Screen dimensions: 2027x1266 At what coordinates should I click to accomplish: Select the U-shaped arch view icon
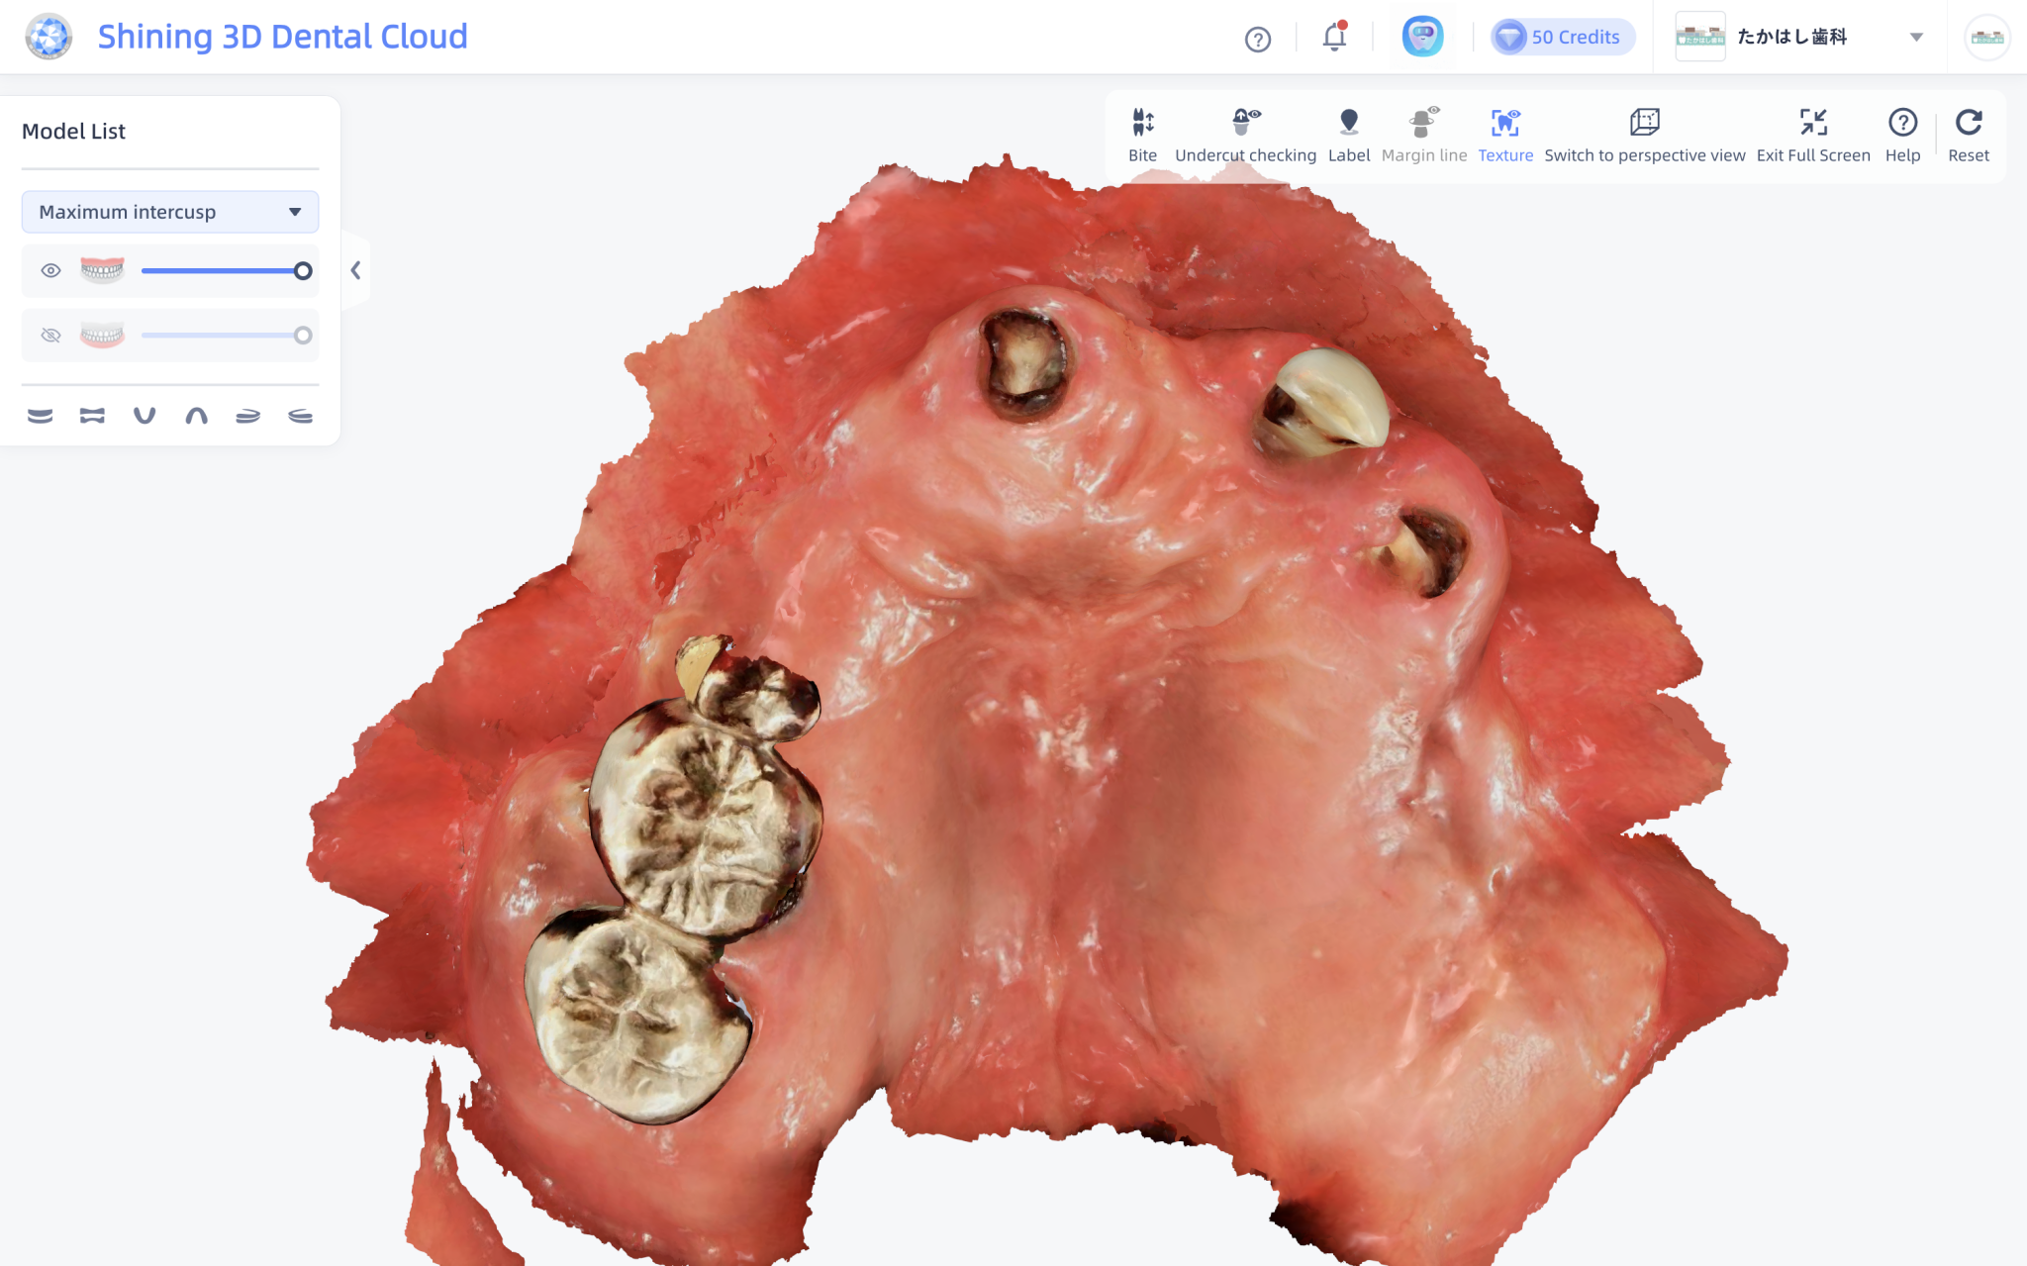point(145,416)
